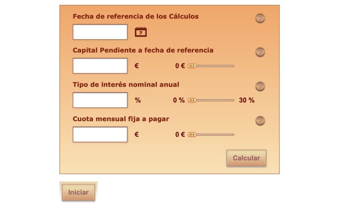Click the Cuota mensual slider handle
Viewport: 344px width, 206px height.
click(192, 135)
